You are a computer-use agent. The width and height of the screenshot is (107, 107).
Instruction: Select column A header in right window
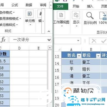click(x=71, y=50)
